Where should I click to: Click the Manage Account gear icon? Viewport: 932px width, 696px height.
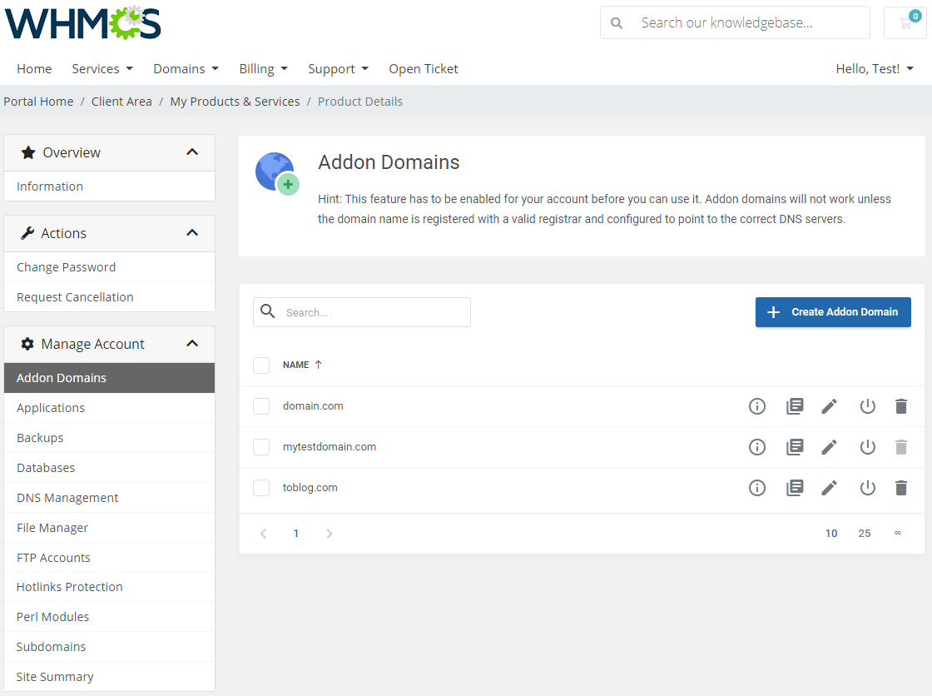27,344
